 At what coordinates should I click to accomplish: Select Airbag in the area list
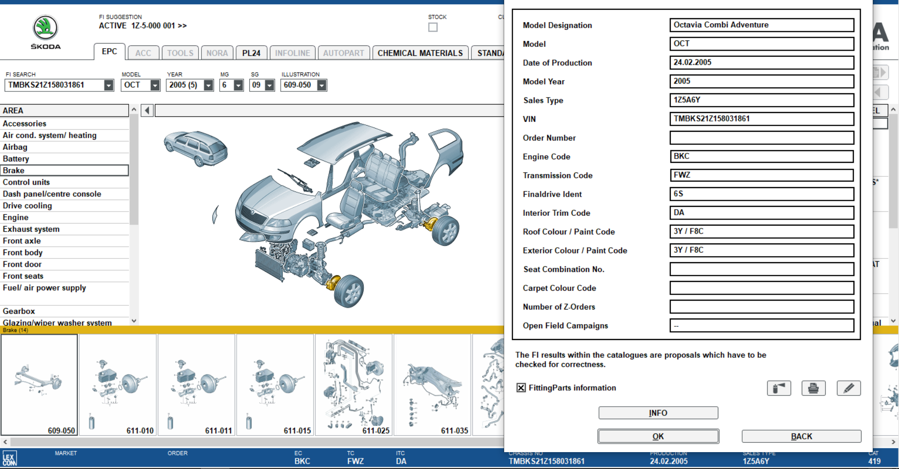pos(64,147)
